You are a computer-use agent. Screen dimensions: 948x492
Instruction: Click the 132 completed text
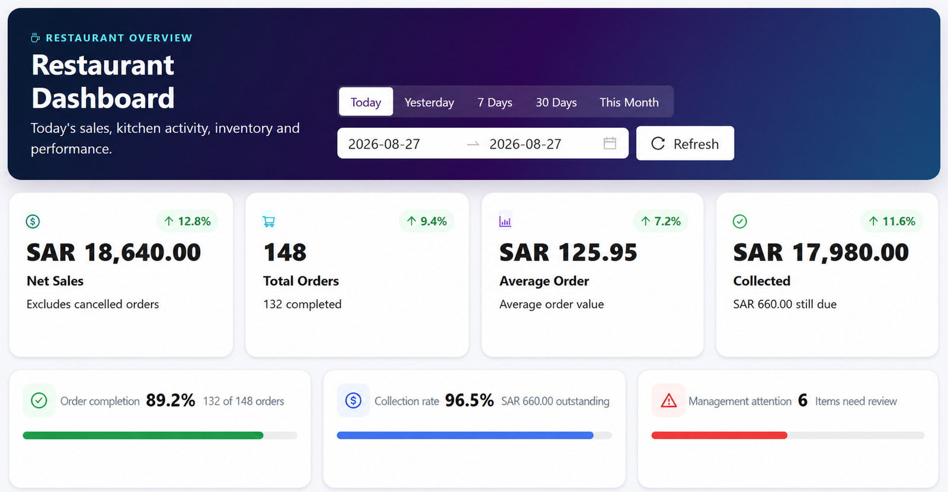tap(302, 304)
